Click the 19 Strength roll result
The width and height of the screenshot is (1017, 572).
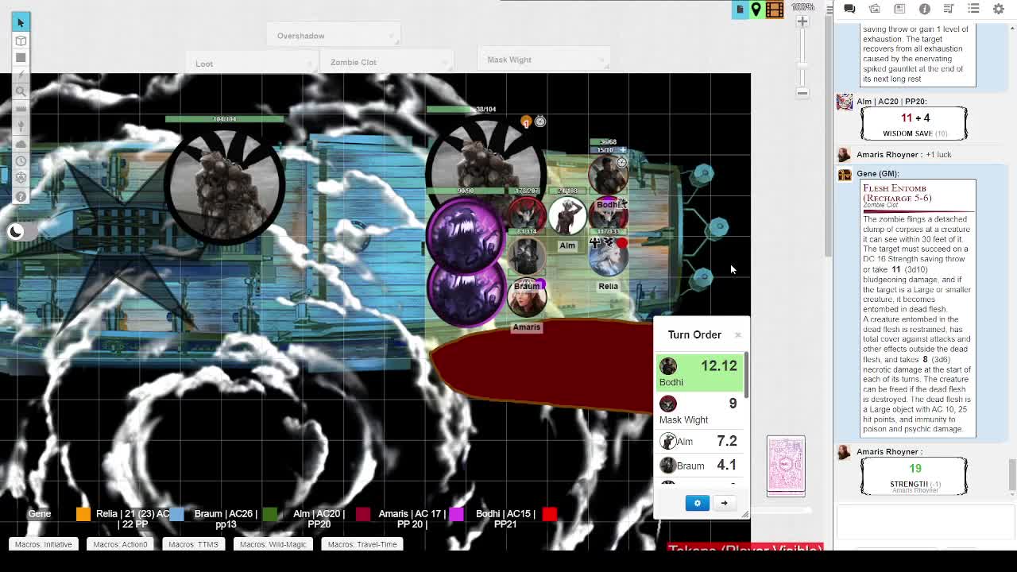915,476
